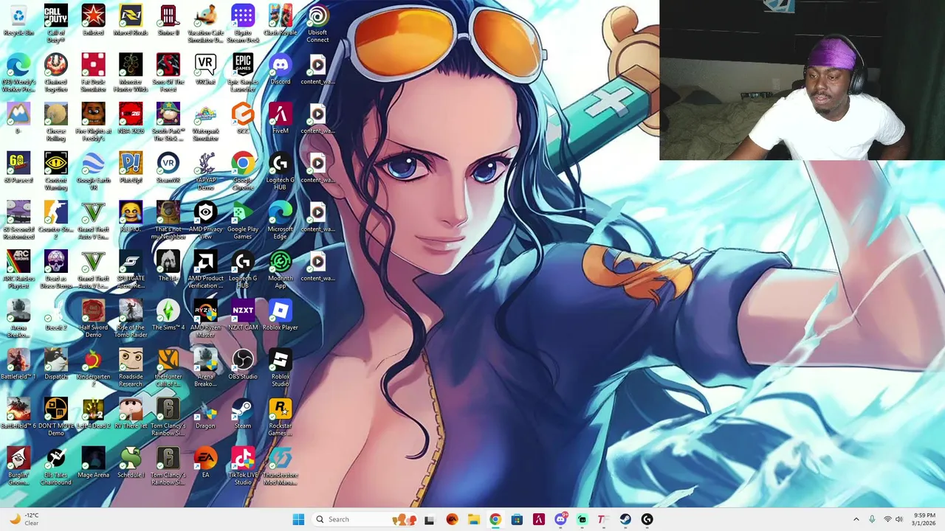Select the ARC Raiders Playtest icon
The width and height of the screenshot is (945, 531).
pyautogui.click(x=18, y=270)
